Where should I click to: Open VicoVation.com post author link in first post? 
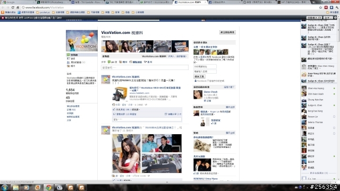[125, 76]
